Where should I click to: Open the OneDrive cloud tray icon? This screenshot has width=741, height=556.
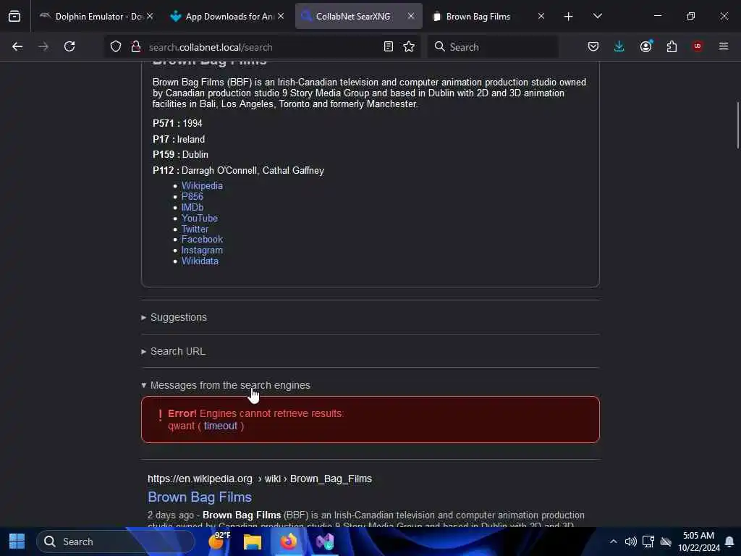pos(666,542)
